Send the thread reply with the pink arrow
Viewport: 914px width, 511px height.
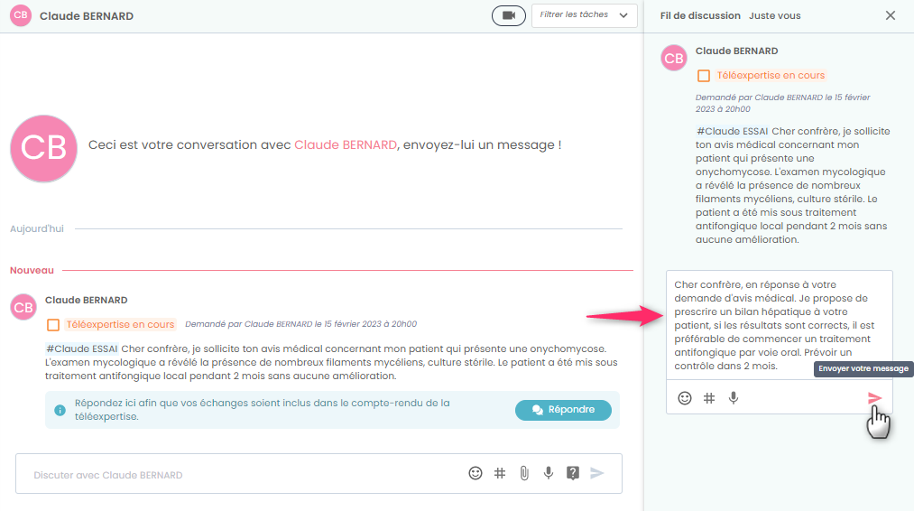[x=874, y=398]
